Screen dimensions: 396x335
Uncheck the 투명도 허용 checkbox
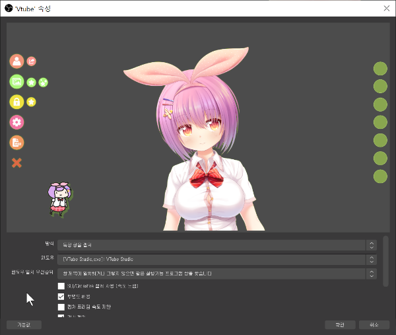click(61, 296)
